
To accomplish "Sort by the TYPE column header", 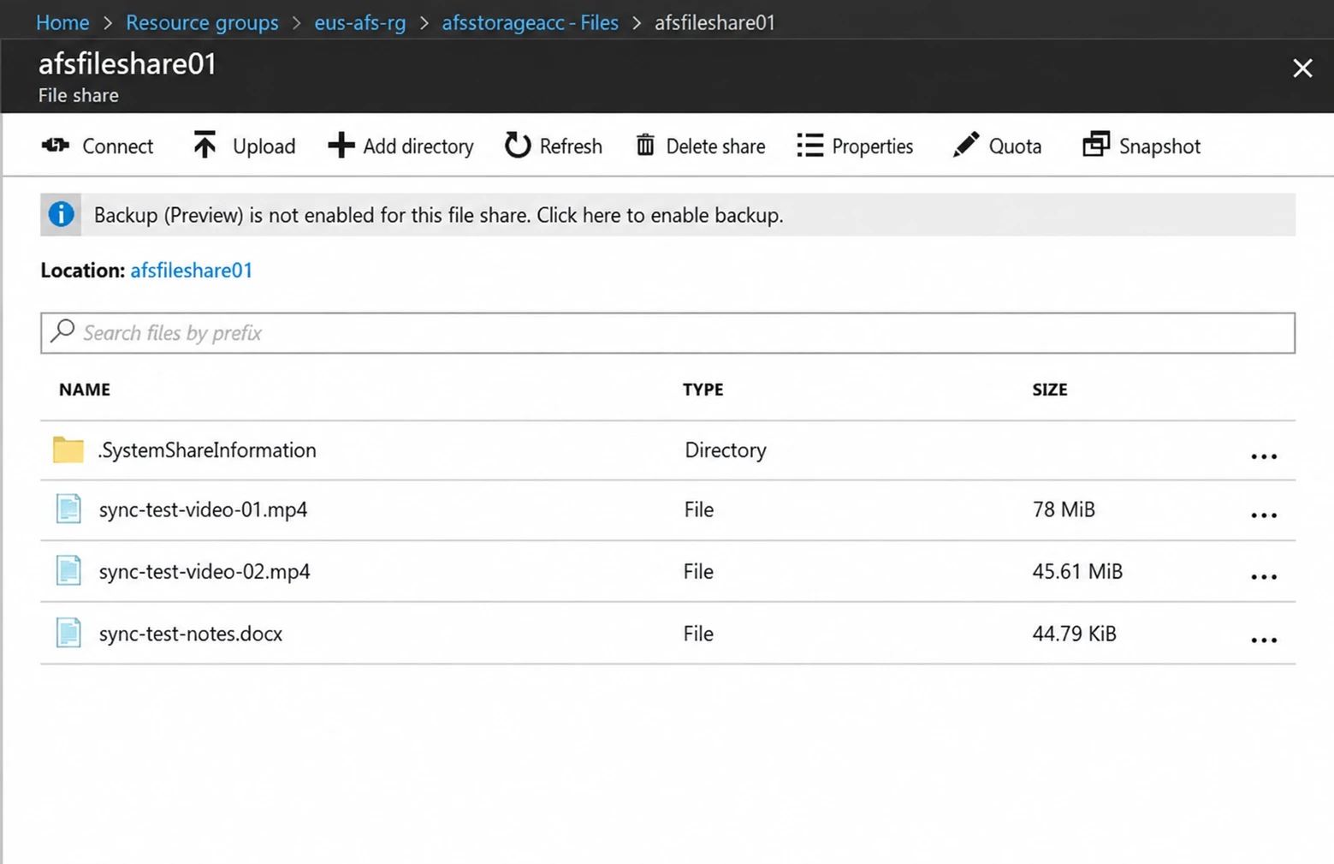I will point(703,390).
